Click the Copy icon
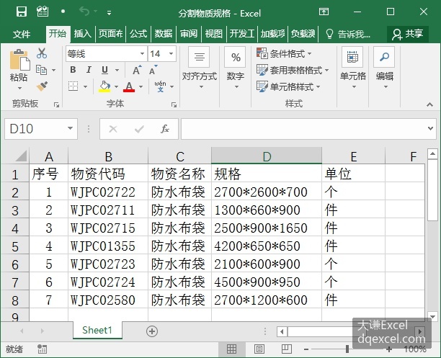 41,70
